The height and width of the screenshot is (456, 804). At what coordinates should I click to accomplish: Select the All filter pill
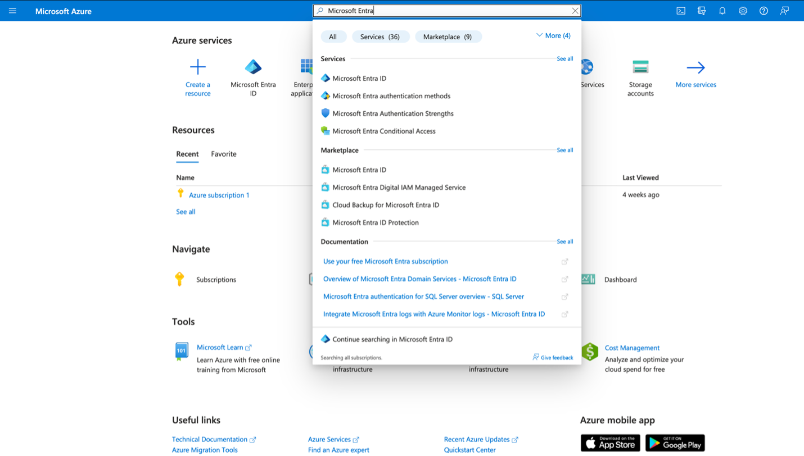(333, 37)
